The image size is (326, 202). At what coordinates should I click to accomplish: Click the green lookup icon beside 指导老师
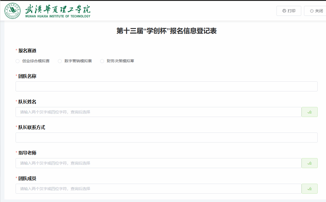coord(309,163)
